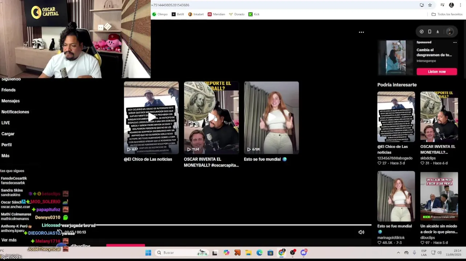Bookmark the page with the star icon
The width and height of the screenshot is (466, 261).
(x=430, y=5)
